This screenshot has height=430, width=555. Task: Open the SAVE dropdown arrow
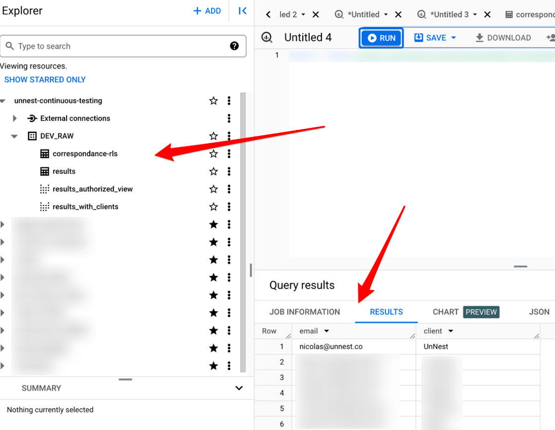click(x=453, y=38)
